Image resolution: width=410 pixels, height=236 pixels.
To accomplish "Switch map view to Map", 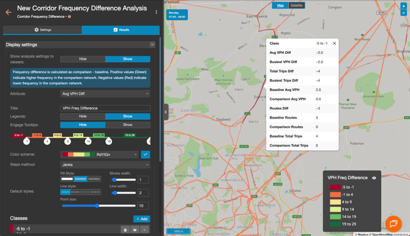I will [x=280, y=6].
